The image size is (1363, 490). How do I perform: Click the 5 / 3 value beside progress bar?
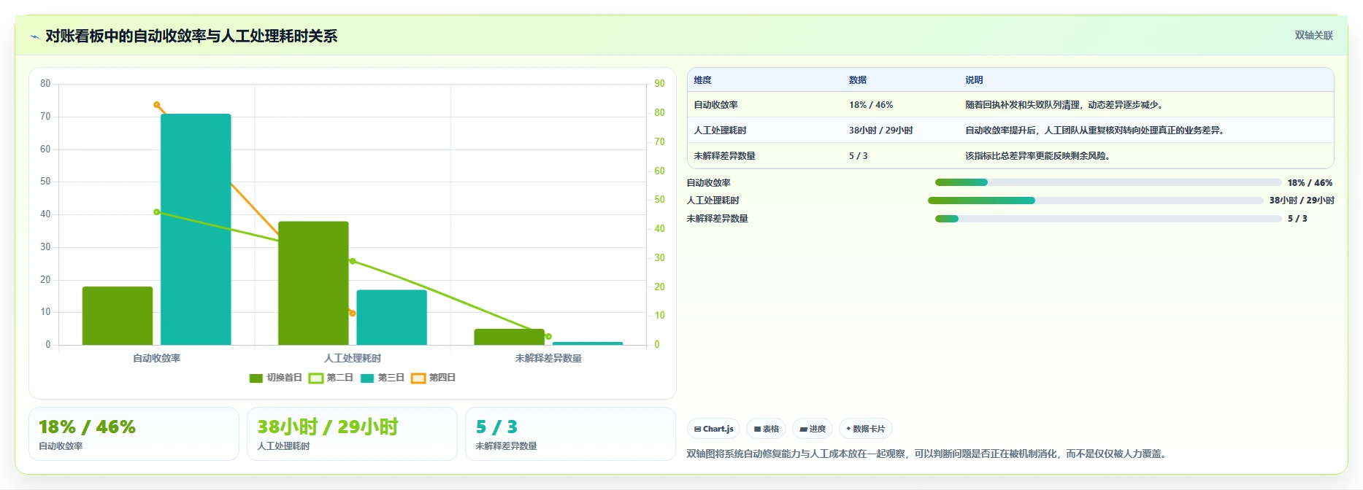pyautogui.click(x=1297, y=219)
